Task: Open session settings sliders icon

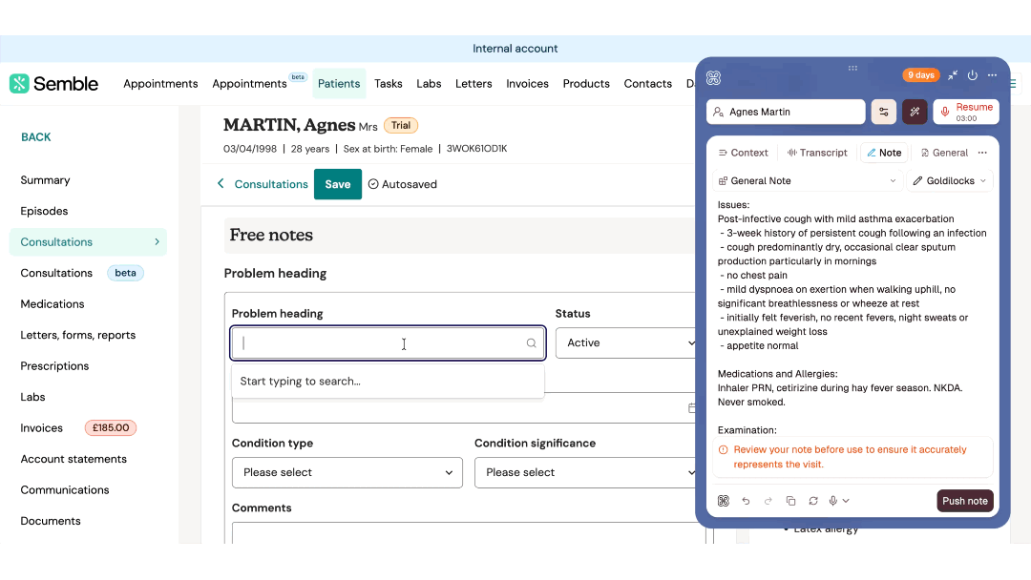Action: pos(884,112)
